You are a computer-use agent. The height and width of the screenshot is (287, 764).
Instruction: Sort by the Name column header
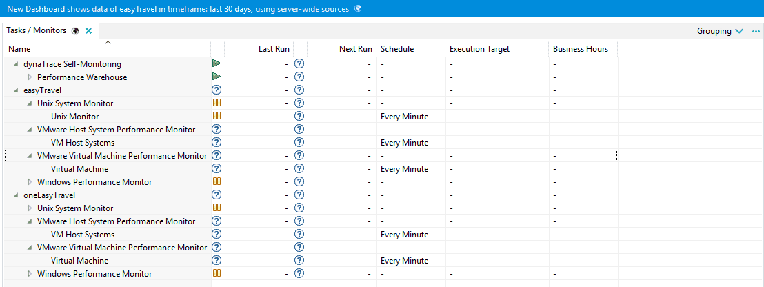(x=108, y=49)
